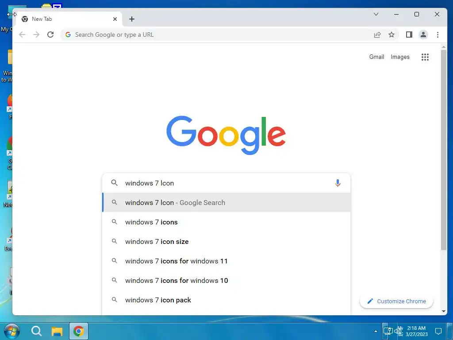Click the Google icon in the address bar
This screenshot has height=340, width=453.
tap(68, 35)
